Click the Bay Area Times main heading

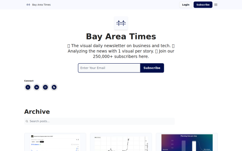coord(121,37)
